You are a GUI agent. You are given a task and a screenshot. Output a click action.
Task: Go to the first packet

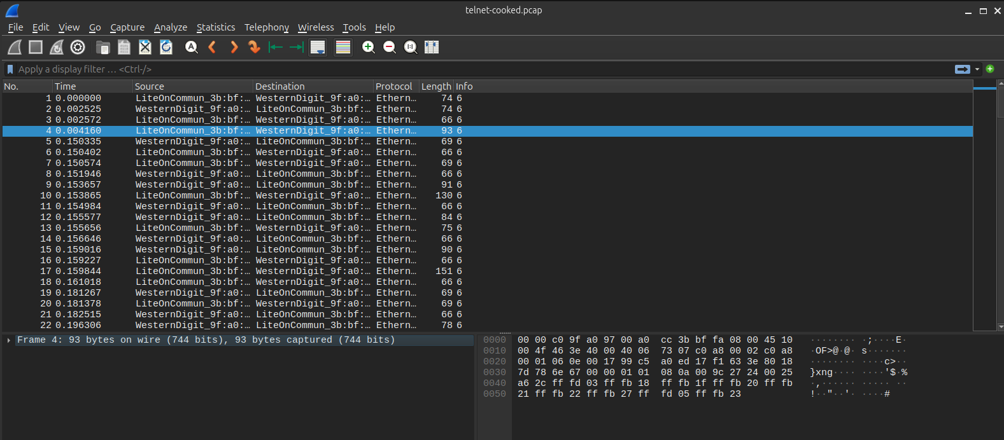click(276, 47)
